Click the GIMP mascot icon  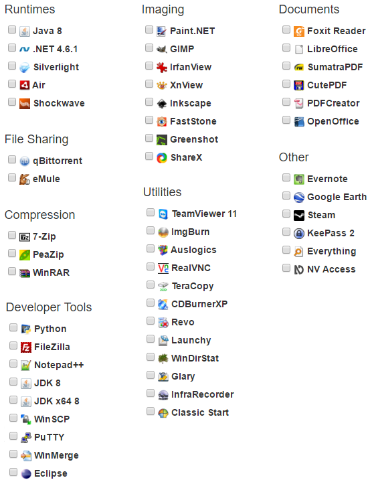click(x=162, y=49)
